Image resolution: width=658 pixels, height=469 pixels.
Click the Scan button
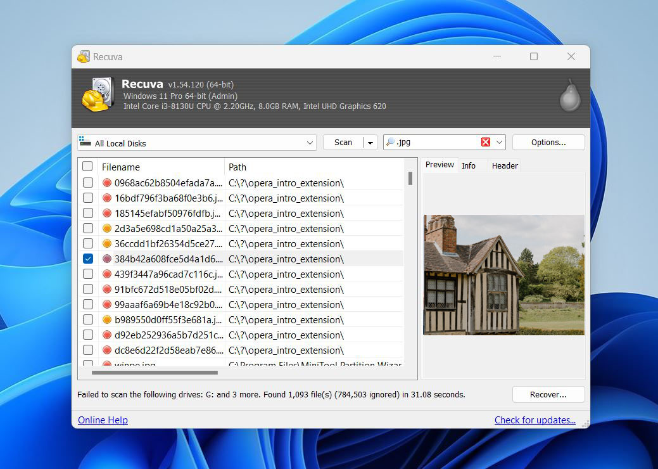[343, 143]
